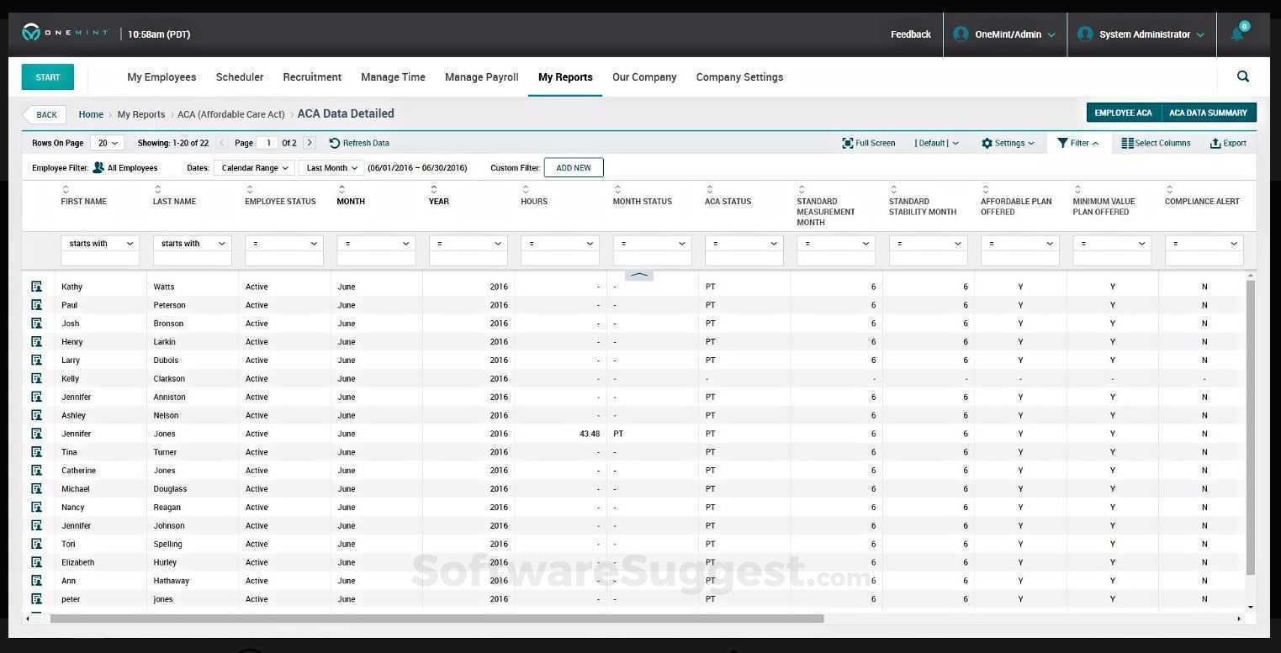The height and width of the screenshot is (653, 1281).
Task: Open the OneMint/Admin account dropdown
Action: [x=1005, y=34]
